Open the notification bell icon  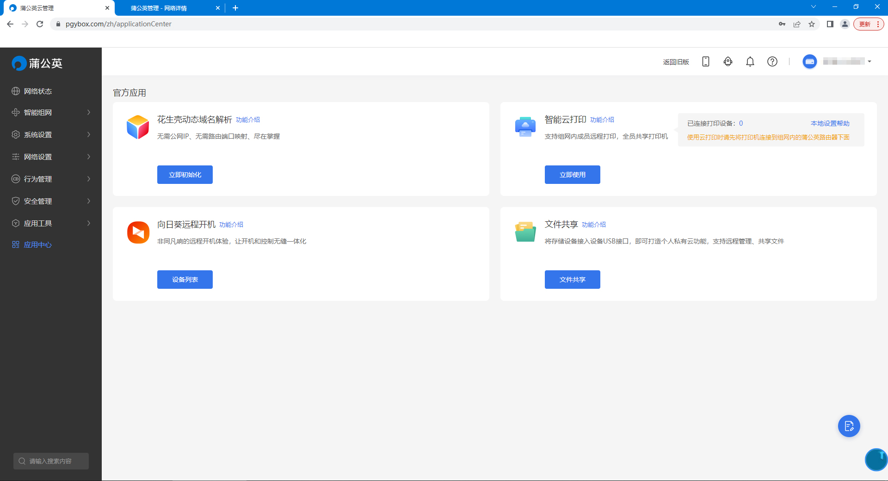tap(750, 61)
